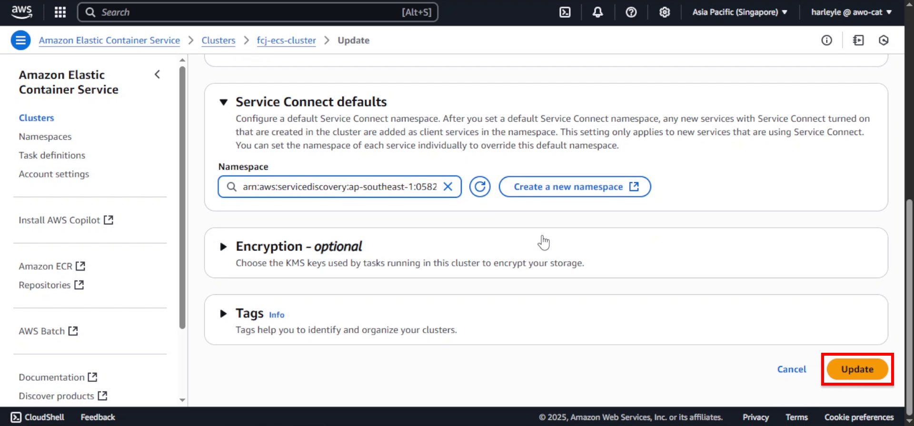Open Cookie preferences in footer
This screenshot has height=426, width=914.
coord(859,417)
